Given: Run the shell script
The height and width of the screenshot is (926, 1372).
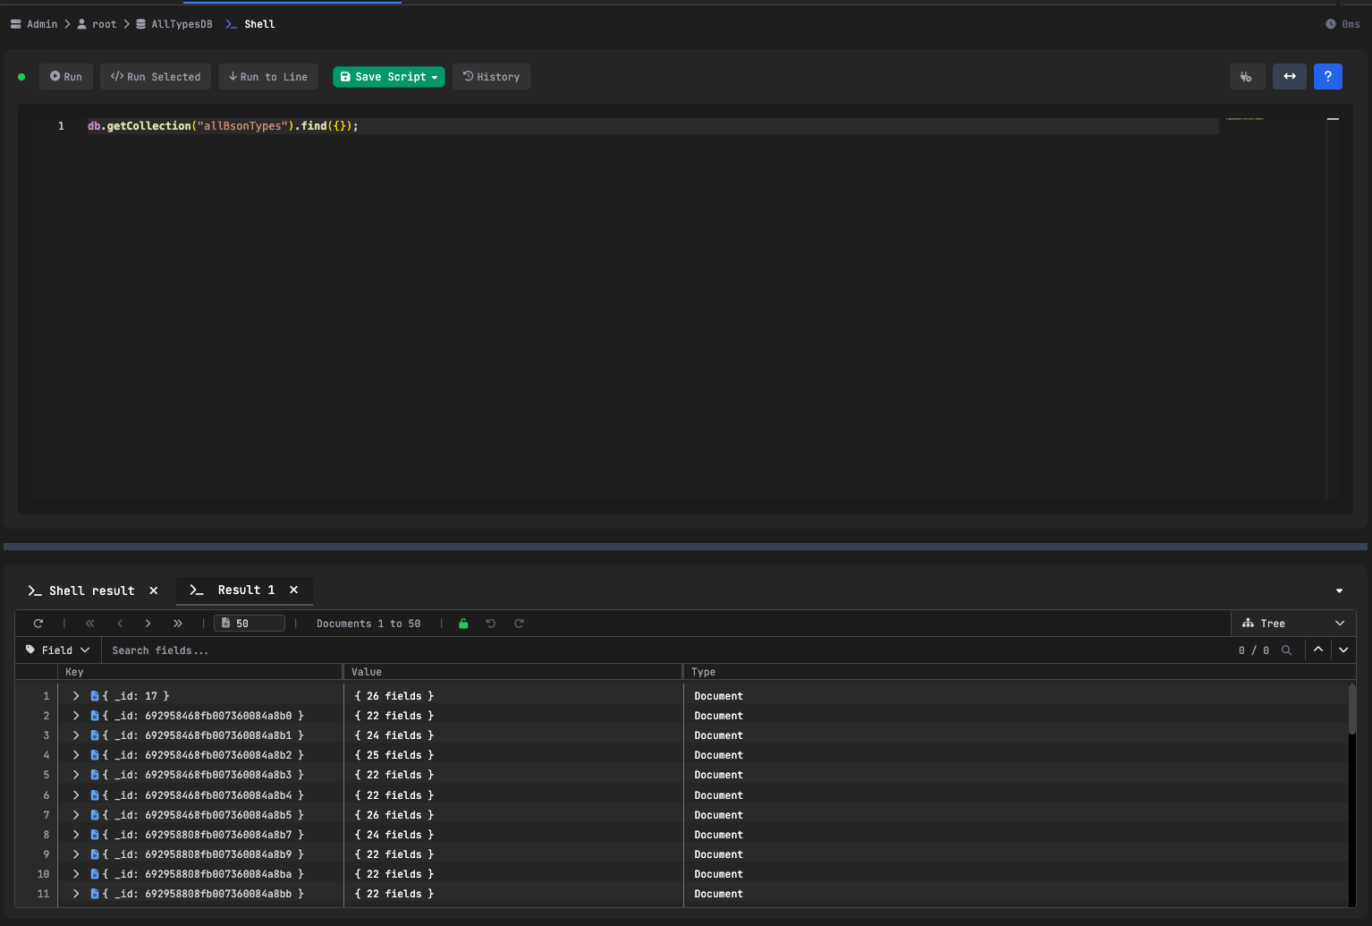Looking at the screenshot, I should pyautogui.click(x=65, y=76).
